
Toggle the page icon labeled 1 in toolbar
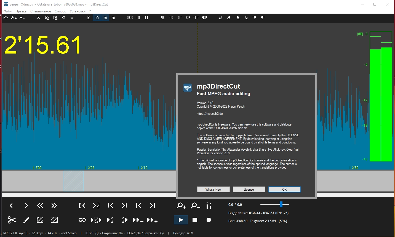[x=97, y=18]
